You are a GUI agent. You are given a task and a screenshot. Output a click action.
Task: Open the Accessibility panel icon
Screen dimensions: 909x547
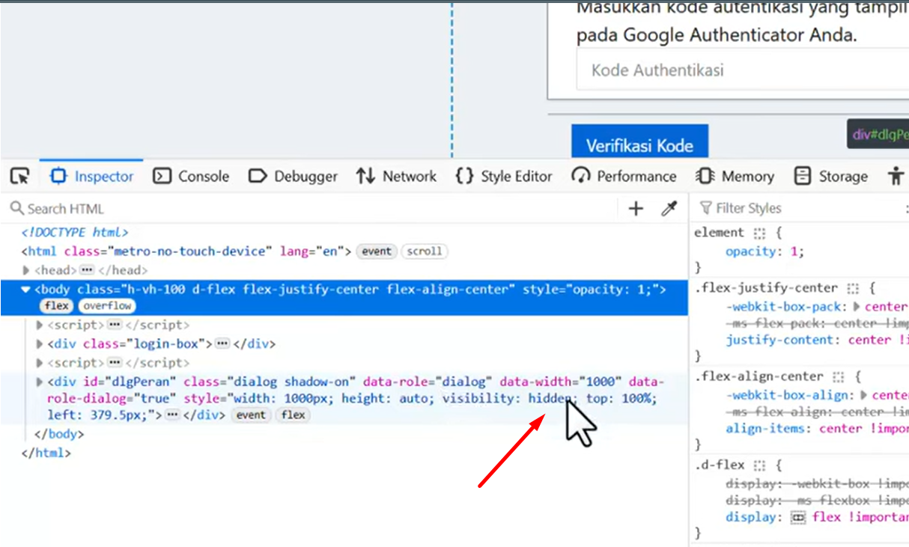click(896, 177)
